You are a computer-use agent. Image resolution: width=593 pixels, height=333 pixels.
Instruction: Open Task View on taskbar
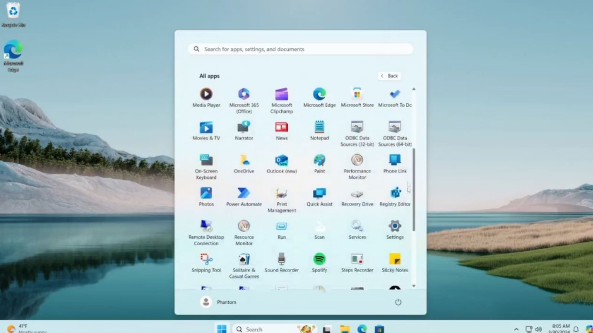point(327,329)
